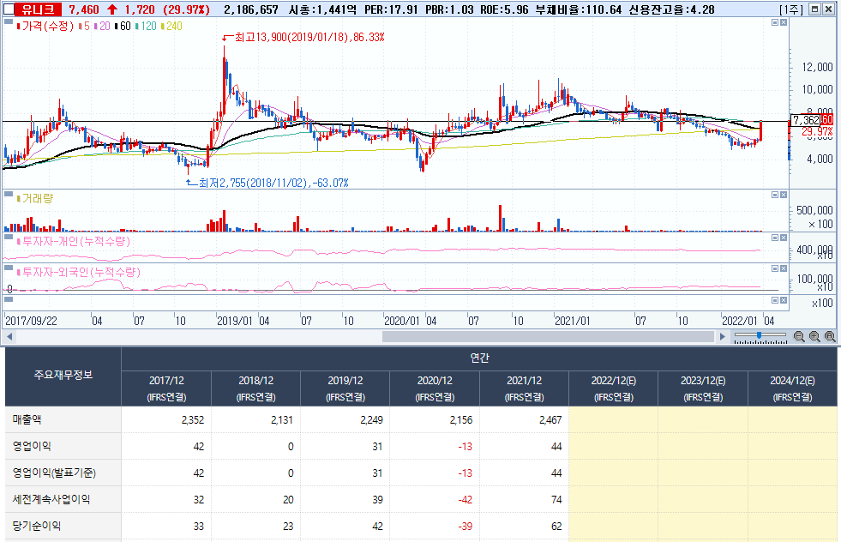Click the 유니크 stock name label

click(38, 9)
